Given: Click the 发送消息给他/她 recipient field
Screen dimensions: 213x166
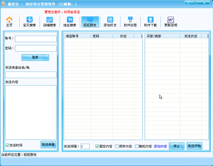Looking at the screenshot, I should pos(31,75).
